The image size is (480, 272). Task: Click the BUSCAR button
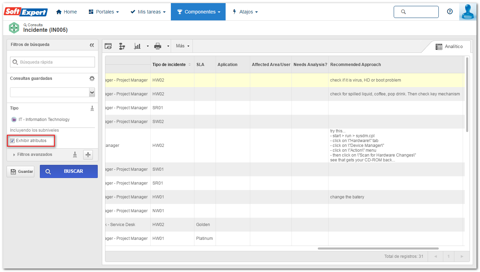(x=69, y=171)
